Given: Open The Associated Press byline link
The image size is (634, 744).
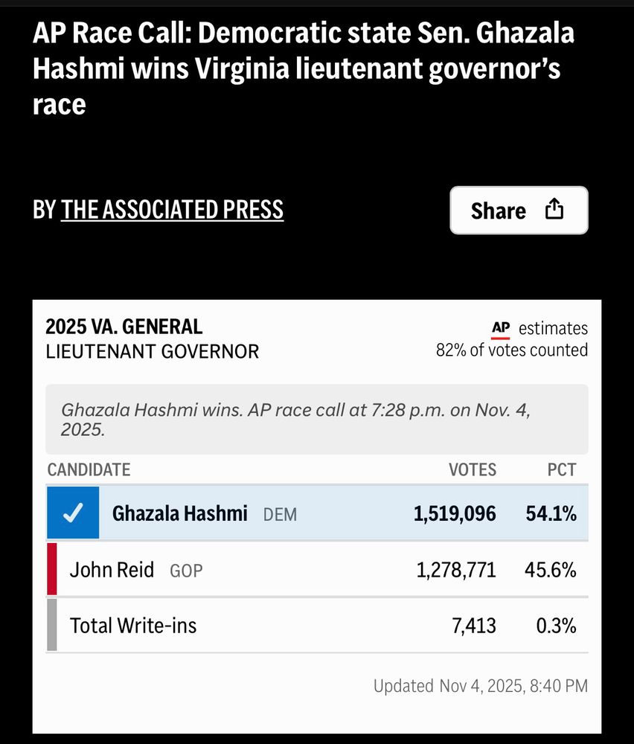Looking at the screenshot, I should pos(172,210).
